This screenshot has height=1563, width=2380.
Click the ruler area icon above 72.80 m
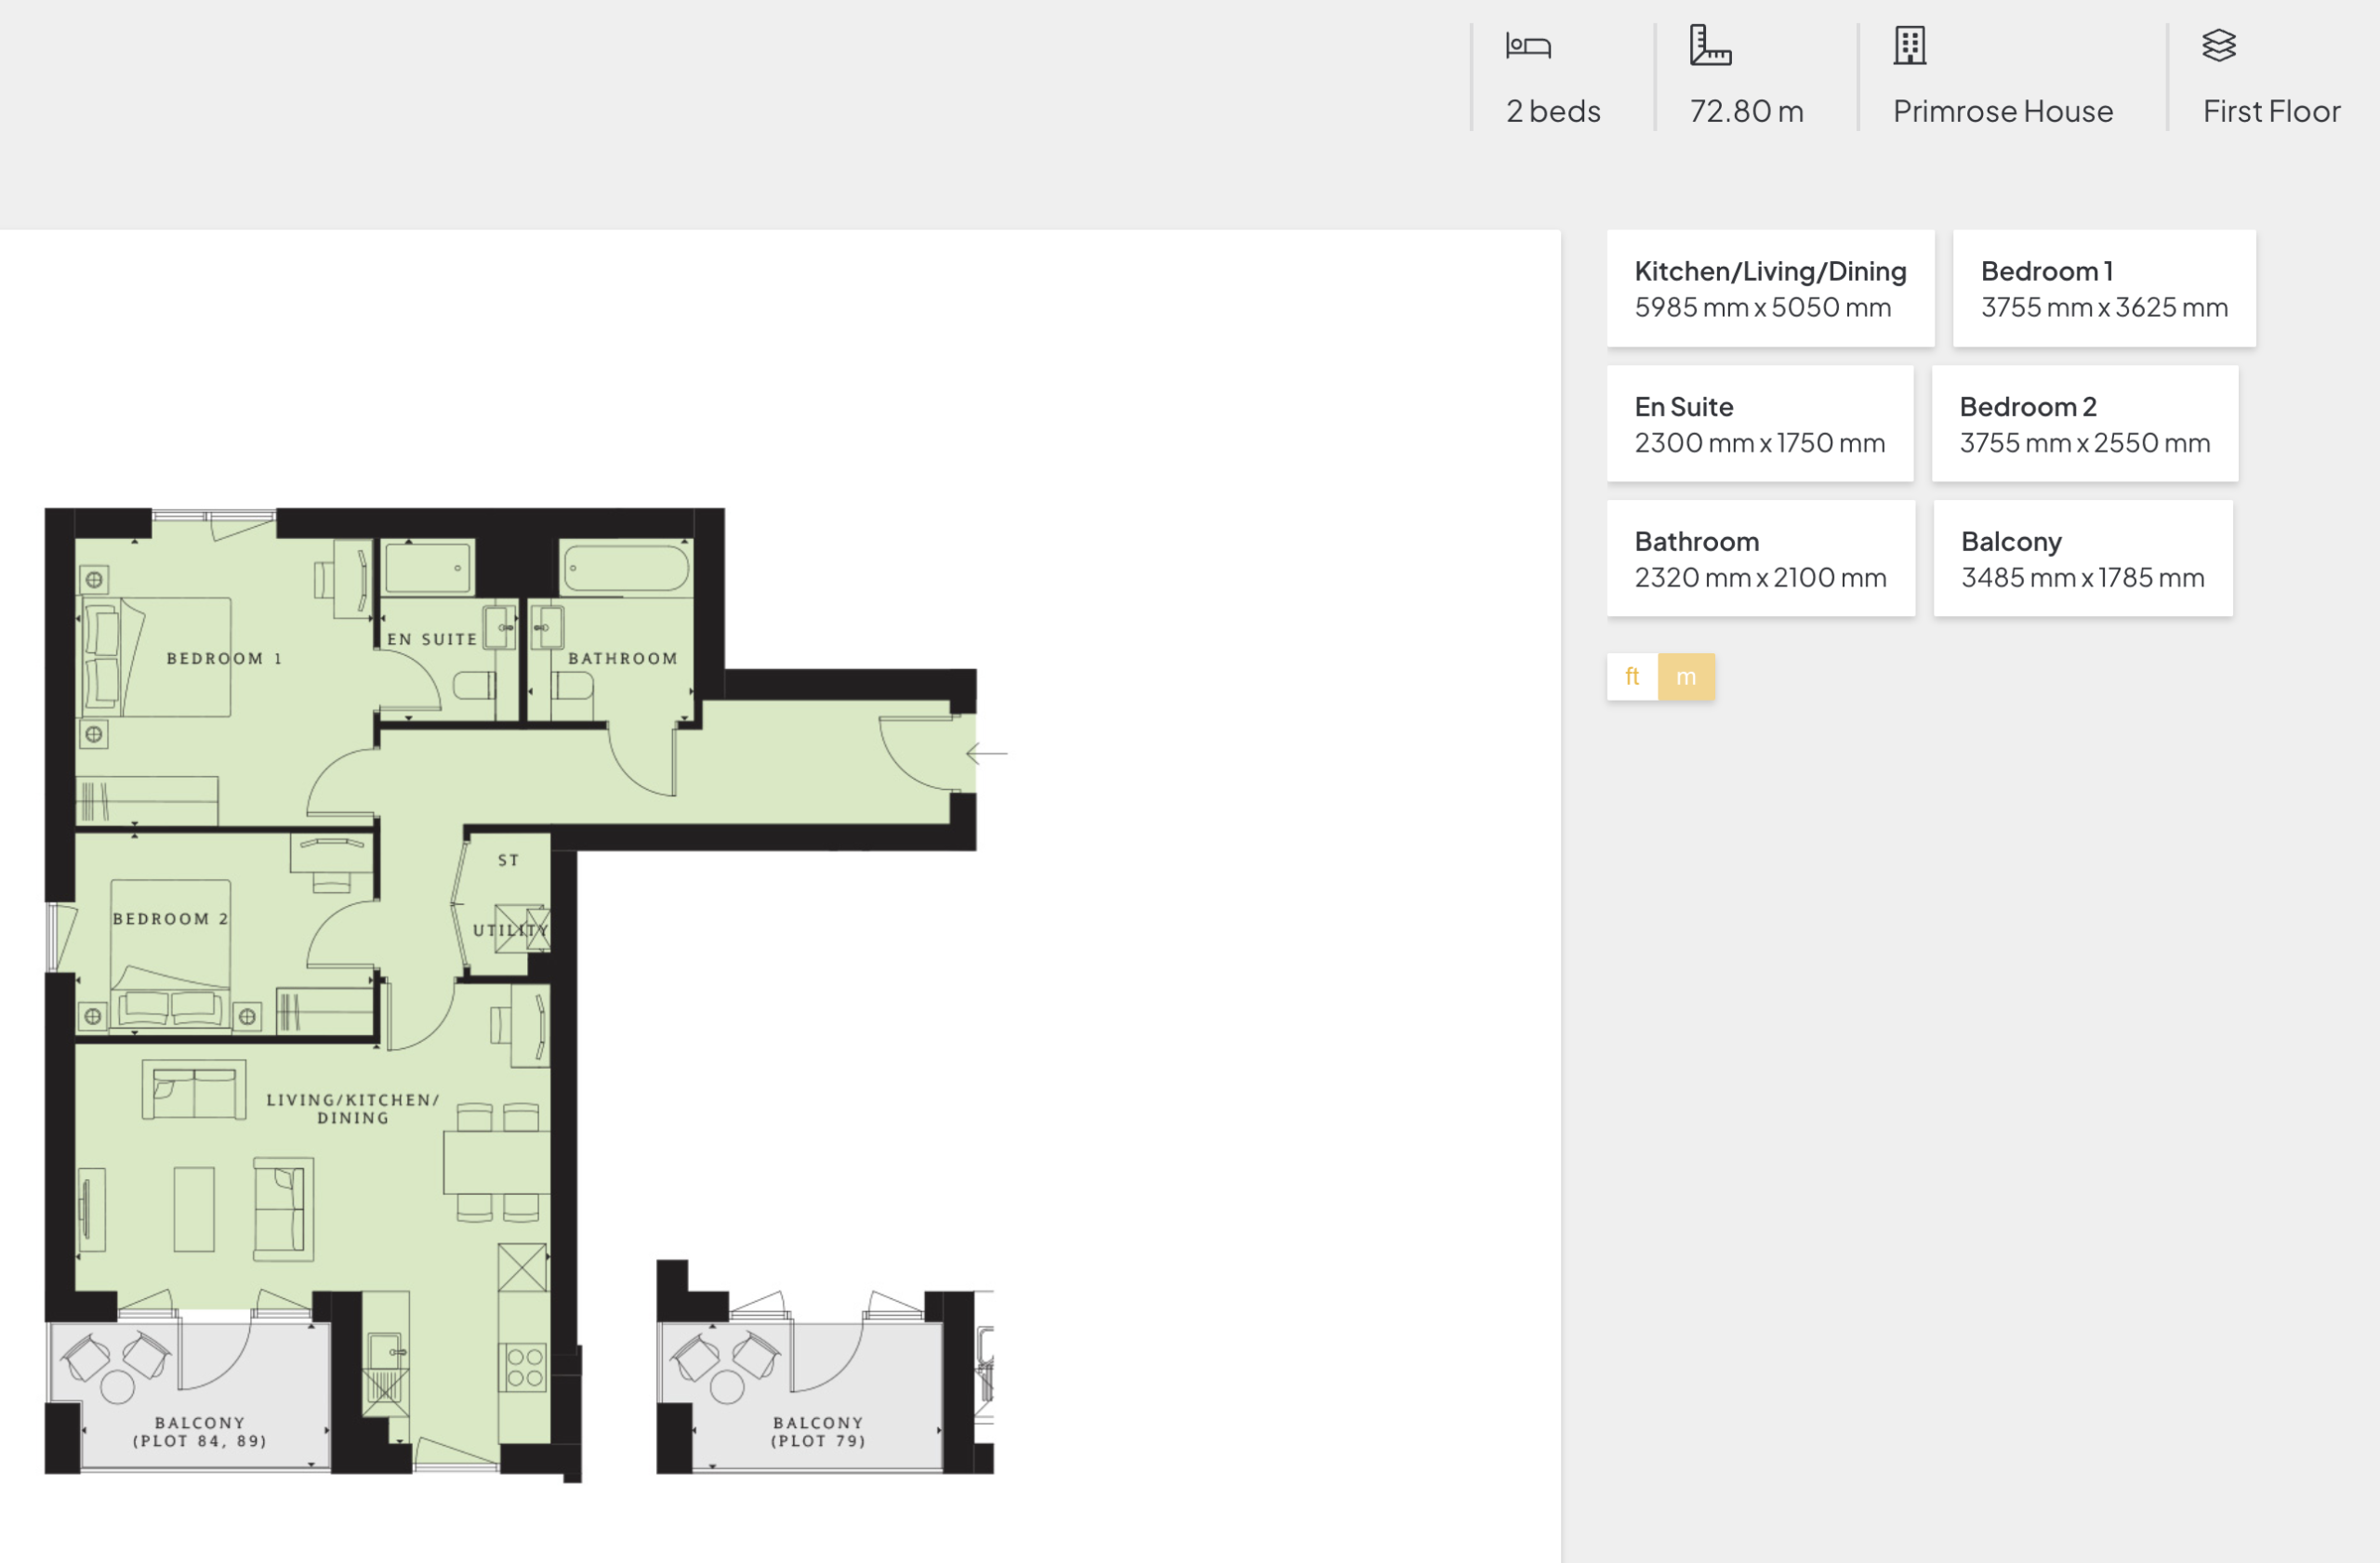(x=1710, y=46)
